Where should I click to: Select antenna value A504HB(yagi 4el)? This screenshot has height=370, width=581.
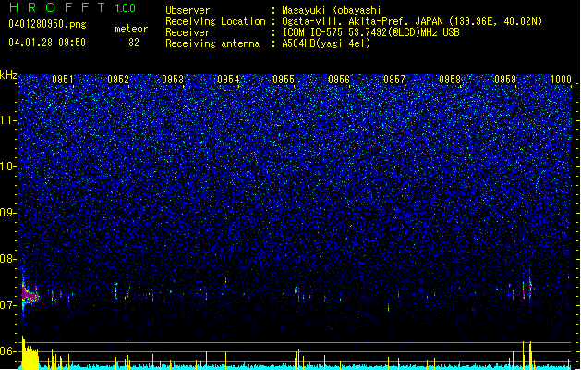(326, 43)
